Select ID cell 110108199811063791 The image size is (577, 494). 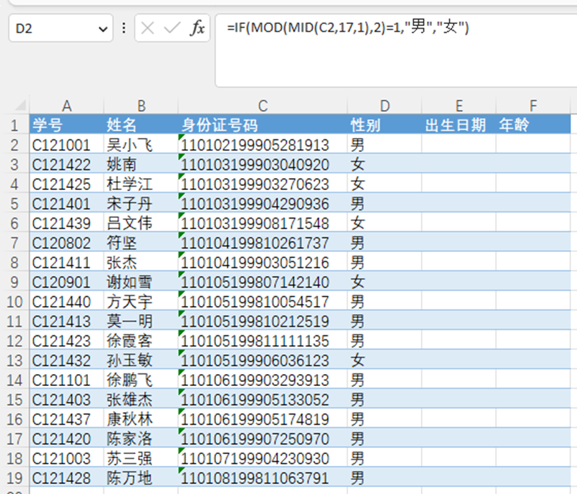point(263,478)
